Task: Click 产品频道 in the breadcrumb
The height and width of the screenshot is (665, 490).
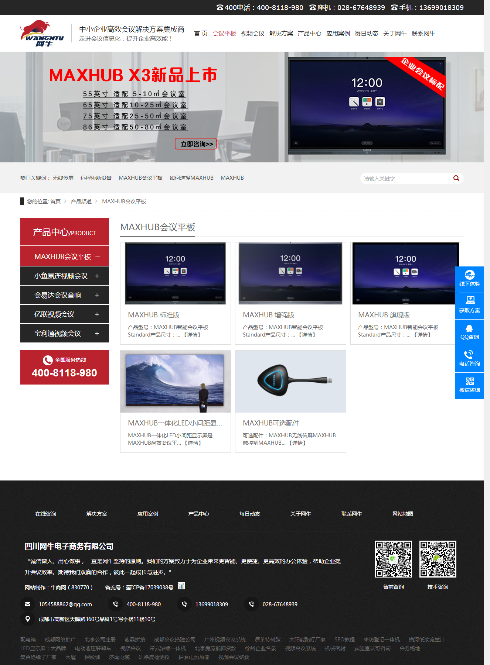Action: 81,201
